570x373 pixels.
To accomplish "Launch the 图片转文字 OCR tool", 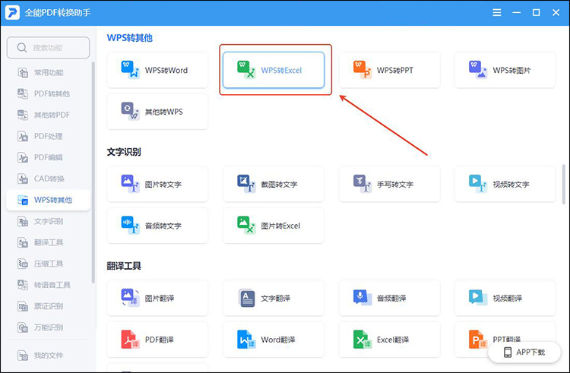I will 157,184.
